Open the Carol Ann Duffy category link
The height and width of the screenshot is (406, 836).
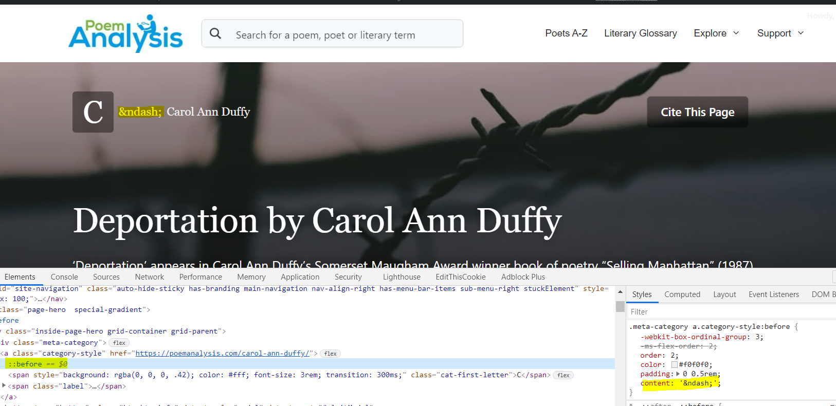[x=208, y=112]
